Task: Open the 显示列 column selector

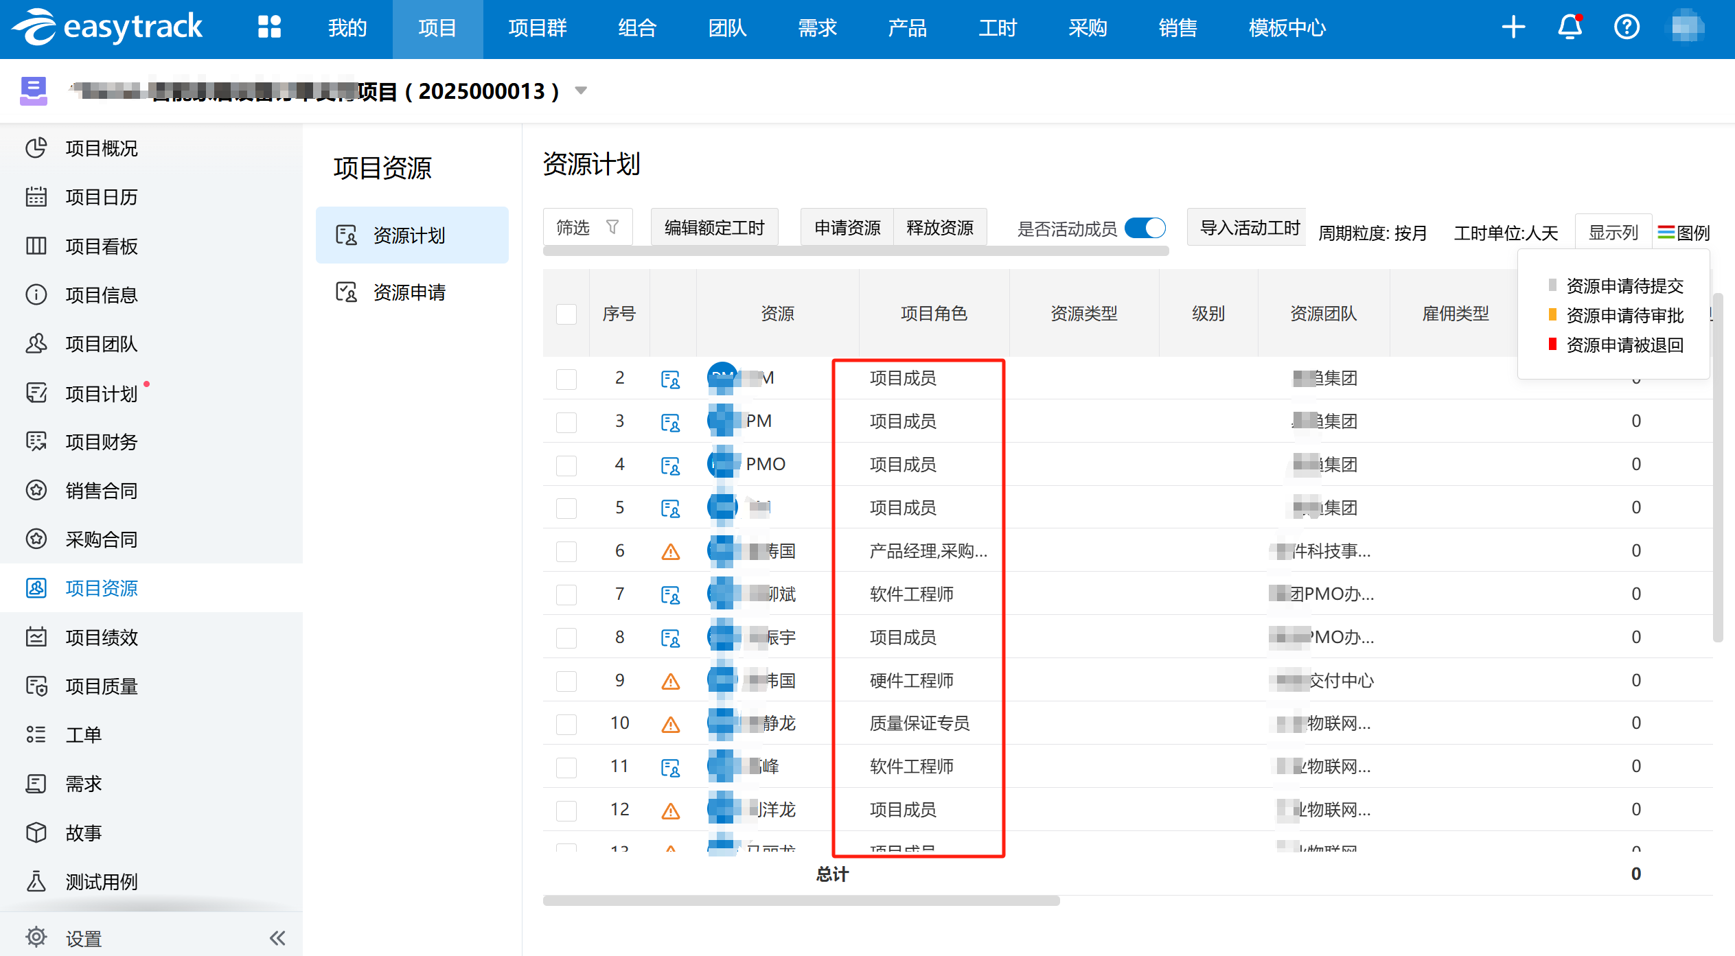Action: pyautogui.click(x=1613, y=232)
